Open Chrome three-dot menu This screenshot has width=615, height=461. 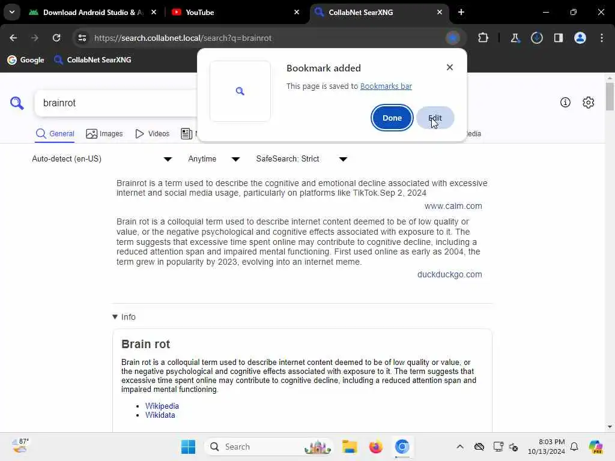(x=602, y=38)
